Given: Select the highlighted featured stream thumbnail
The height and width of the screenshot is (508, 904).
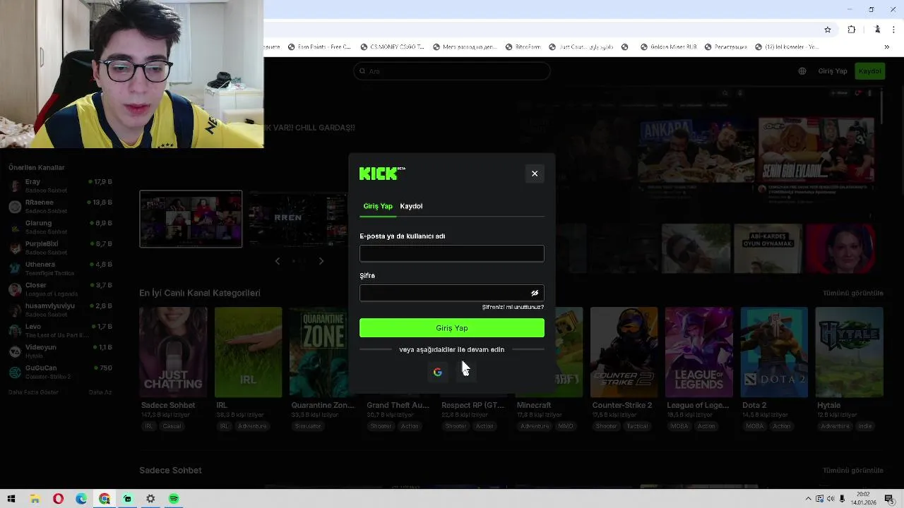Looking at the screenshot, I should [191, 219].
